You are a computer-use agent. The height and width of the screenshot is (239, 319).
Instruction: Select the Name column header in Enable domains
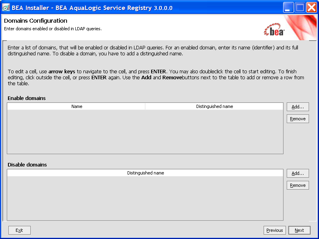(x=76, y=106)
